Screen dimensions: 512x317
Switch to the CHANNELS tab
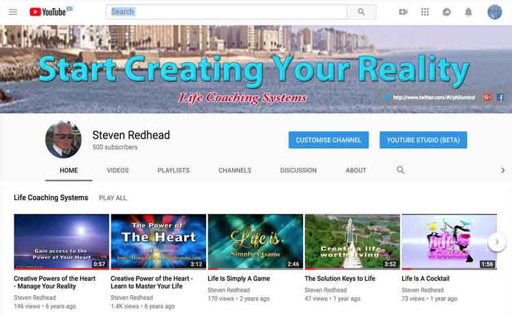click(235, 170)
